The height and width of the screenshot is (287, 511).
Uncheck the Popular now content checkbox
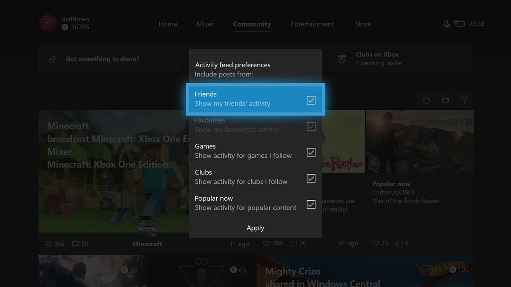311,204
